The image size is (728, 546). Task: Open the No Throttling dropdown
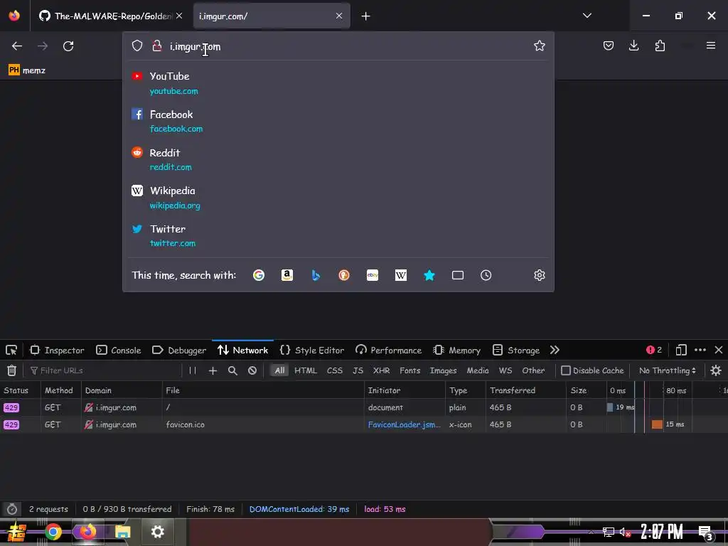(667, 370)
